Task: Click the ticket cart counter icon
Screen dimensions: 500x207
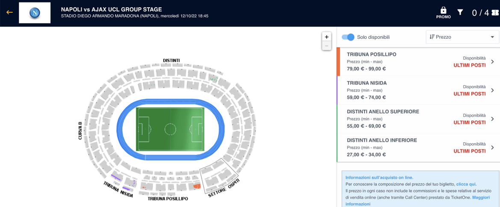Action: [495, 13]
